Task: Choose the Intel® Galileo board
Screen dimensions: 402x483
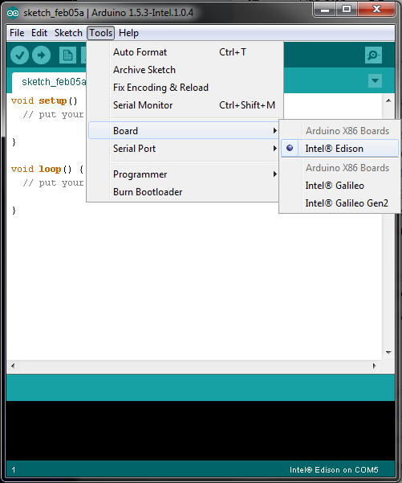Action: coord(339,186)
